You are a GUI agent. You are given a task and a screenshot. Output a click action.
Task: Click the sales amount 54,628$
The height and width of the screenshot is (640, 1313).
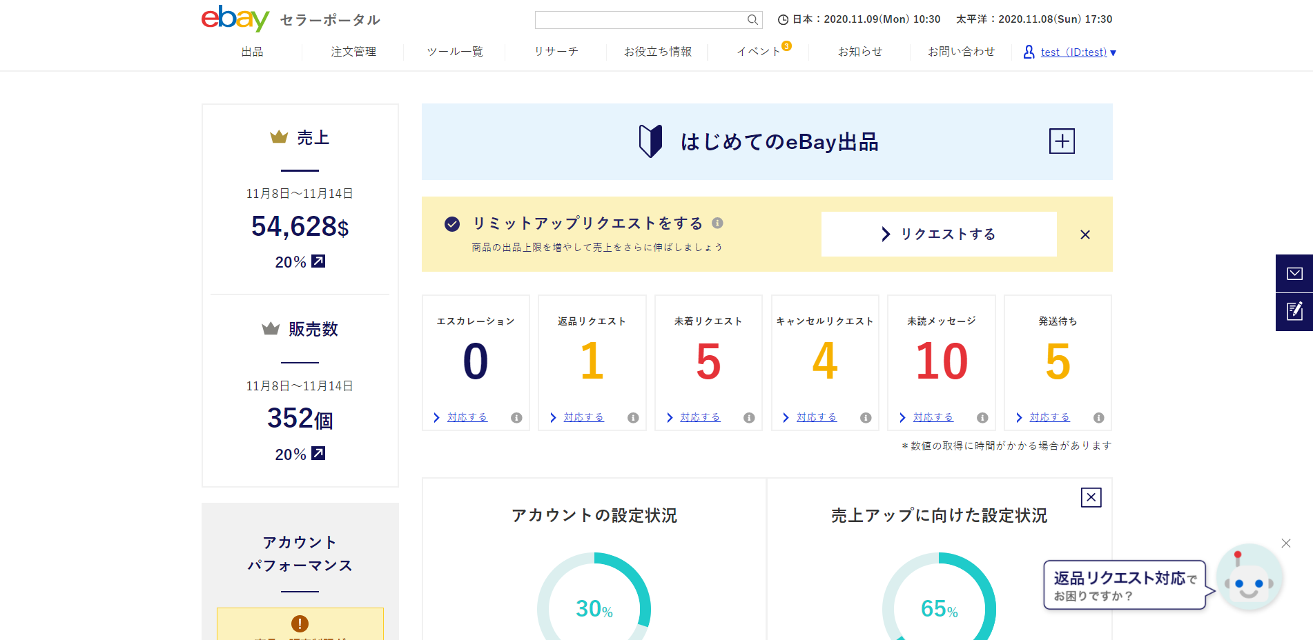pyautogui.click(x=300, y=226)
